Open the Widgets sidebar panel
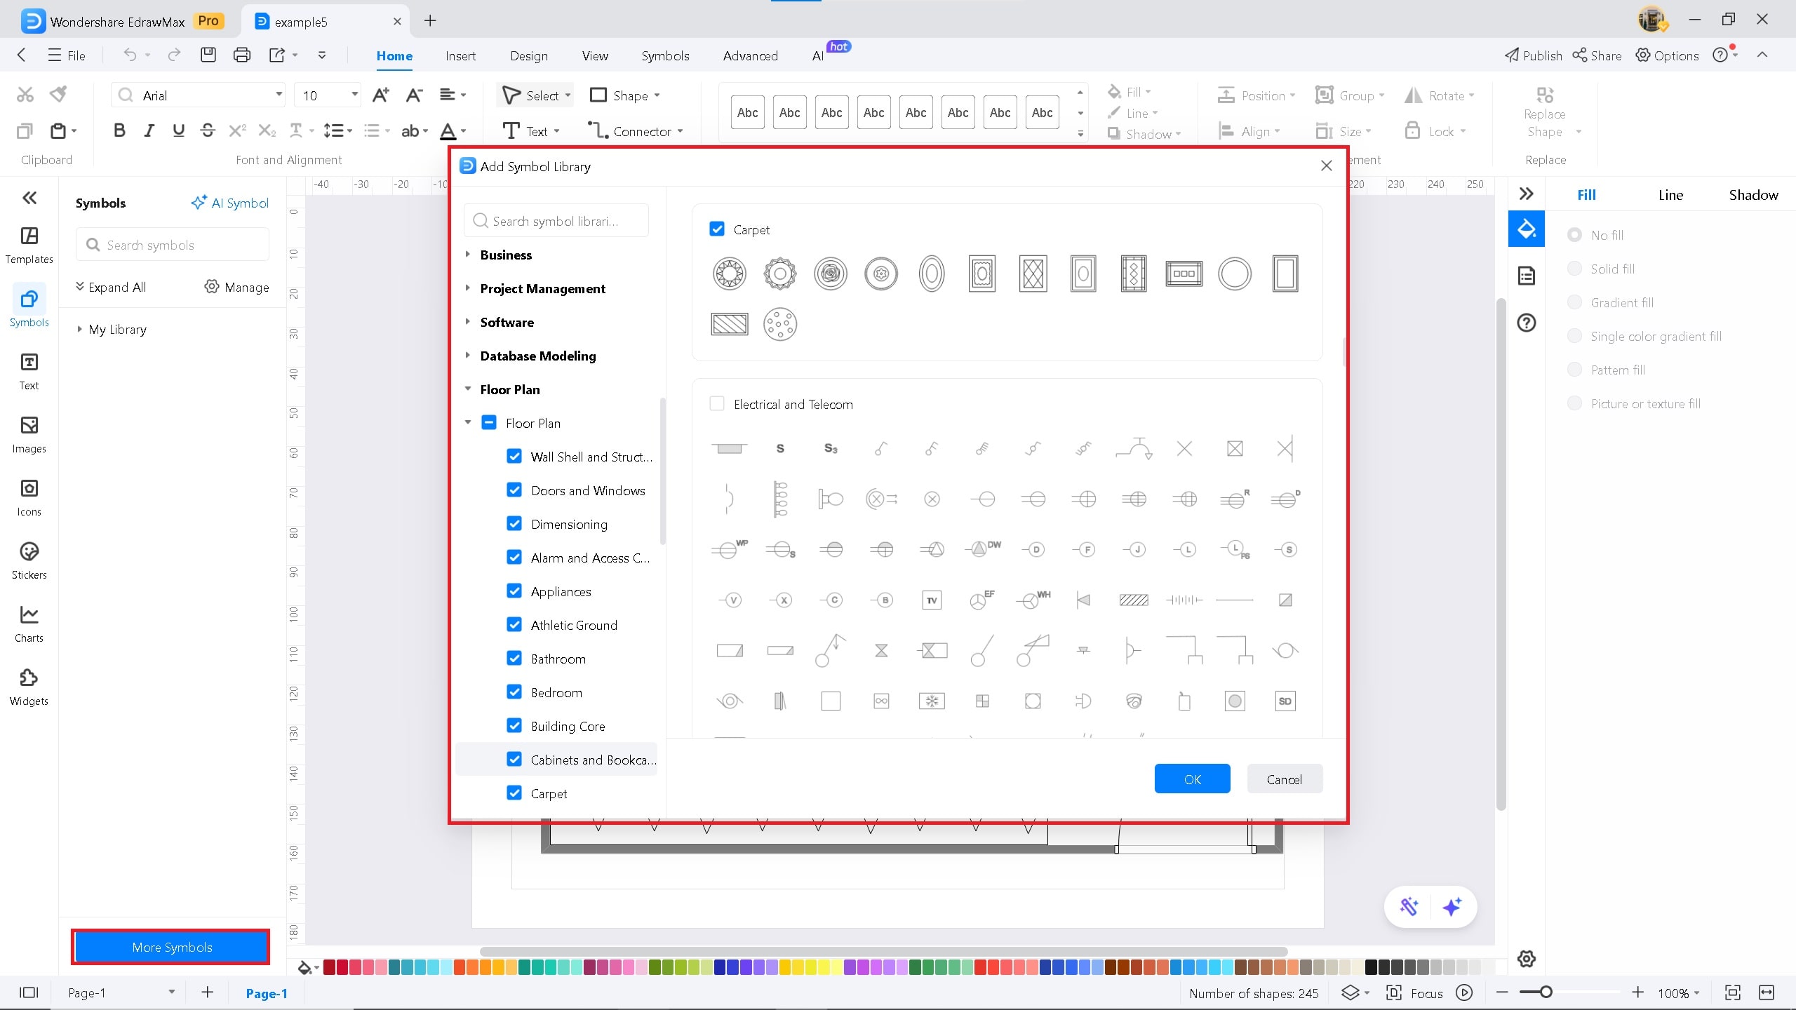Screen dimensions: 1796x1010 click(29, 687)
